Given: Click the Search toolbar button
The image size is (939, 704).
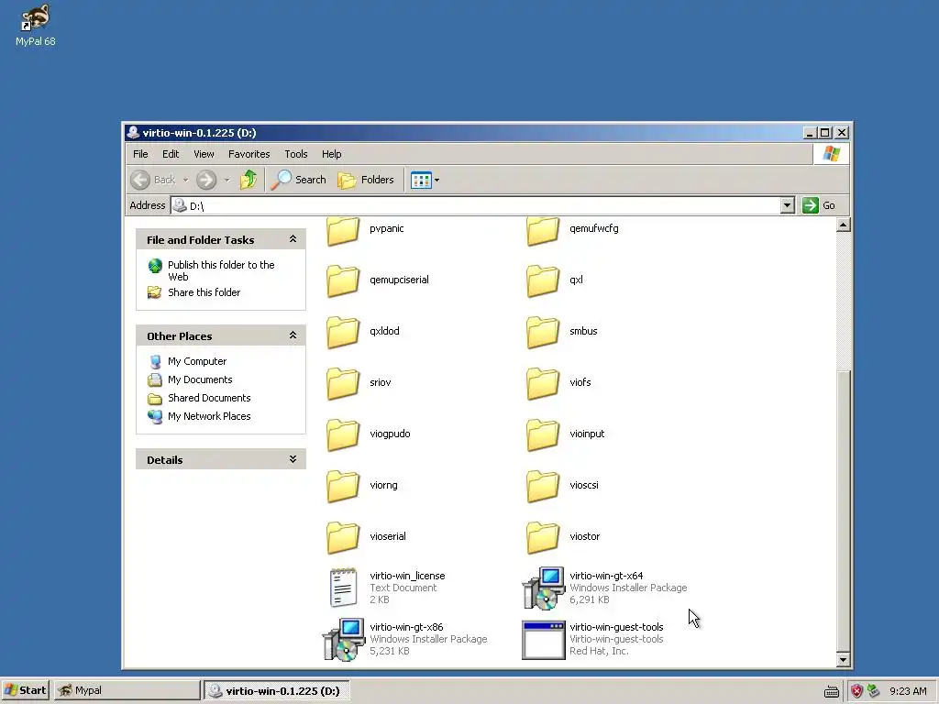Looking at the screenshot, I should coord(298,180).
